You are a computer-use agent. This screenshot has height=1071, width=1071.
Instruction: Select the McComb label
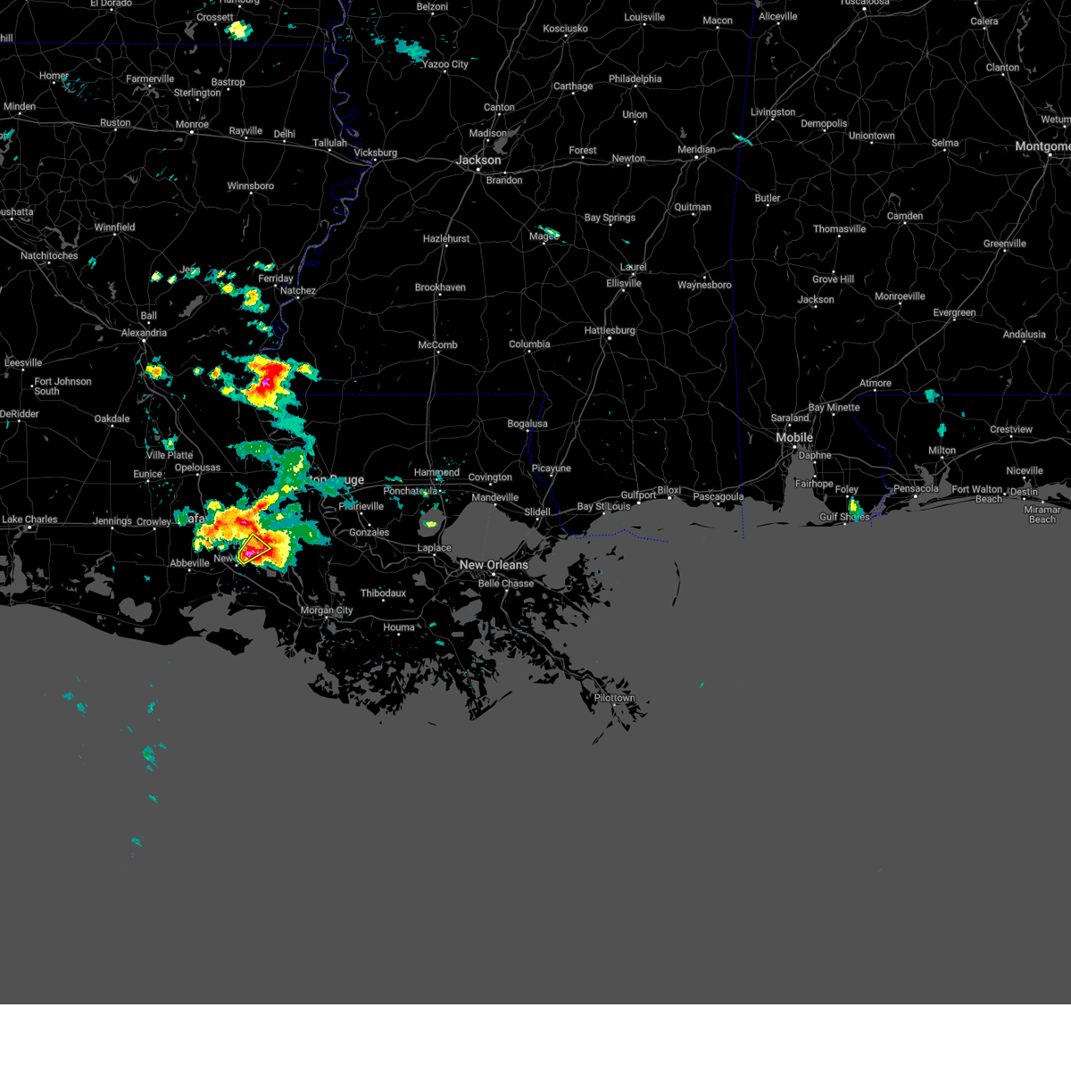[x=437, y=345]
